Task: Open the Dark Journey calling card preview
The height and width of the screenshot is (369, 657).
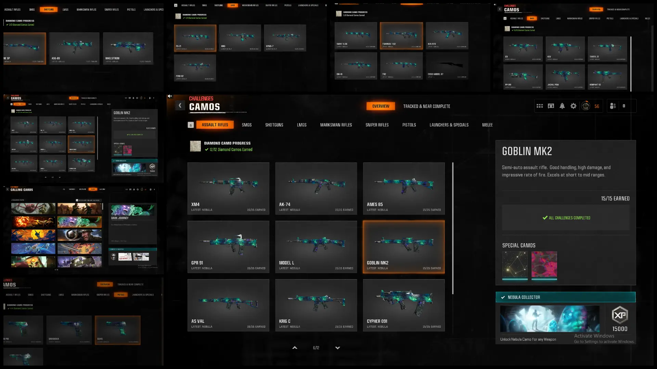Action: pyautogui.click(x=133, y=210)
